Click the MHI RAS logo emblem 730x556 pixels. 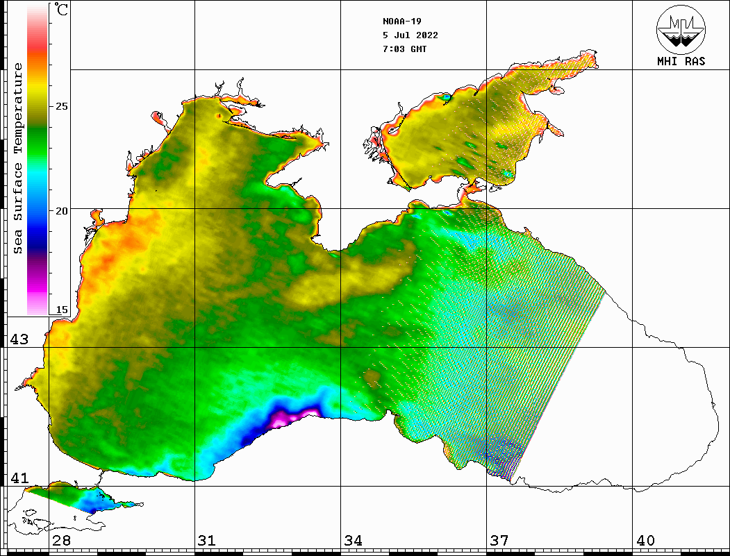681,29
